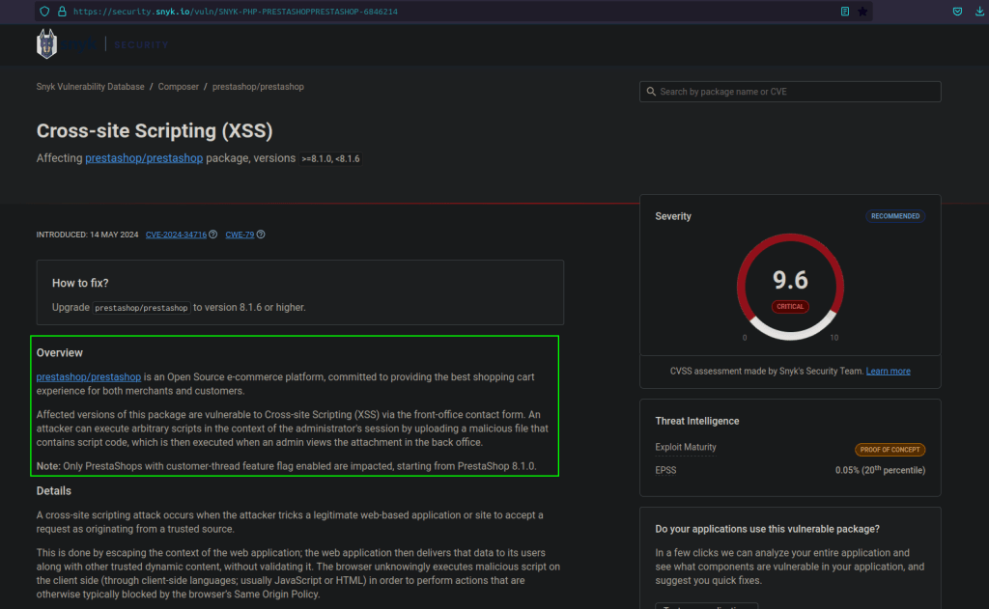The image size is (989, 609).
Task: Click the bookmark star icon
Action: (862, 12)
